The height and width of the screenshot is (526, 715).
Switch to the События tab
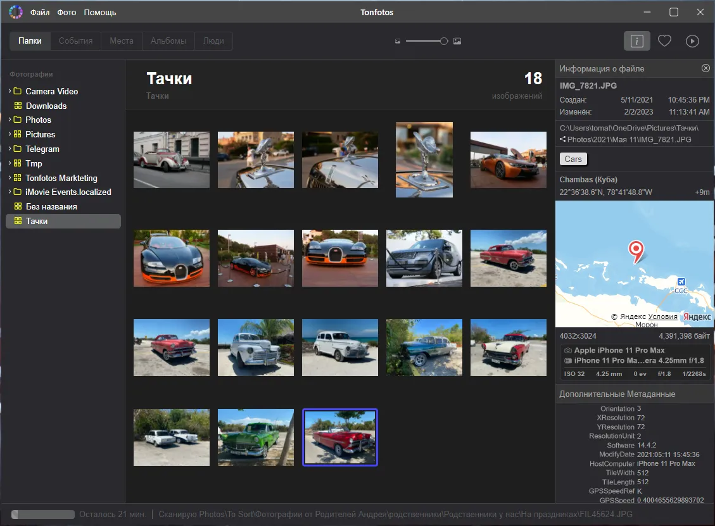tap(75, 41)
